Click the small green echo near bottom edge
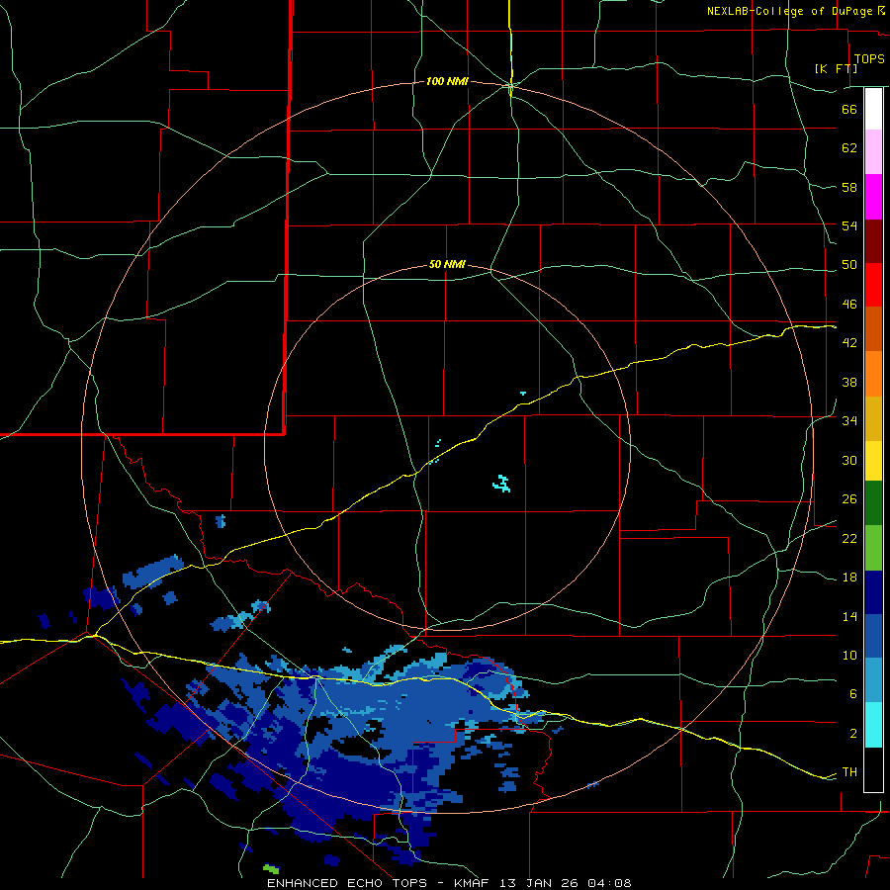Screen dimensions: 890x890 [x=271, y=868]
